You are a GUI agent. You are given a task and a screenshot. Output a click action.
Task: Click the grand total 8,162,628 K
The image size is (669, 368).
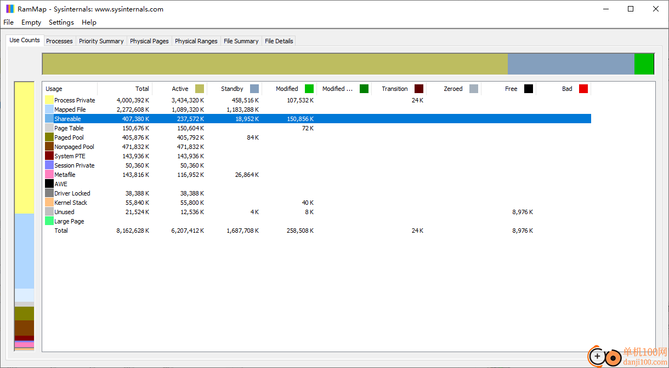133,231
